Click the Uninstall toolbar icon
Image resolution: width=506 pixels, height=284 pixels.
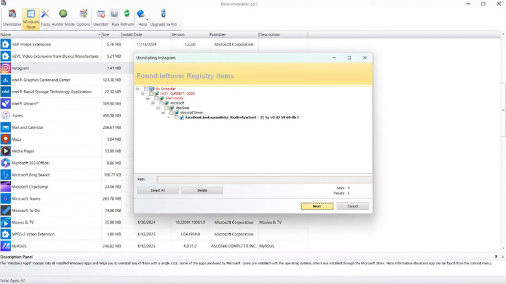101,18
